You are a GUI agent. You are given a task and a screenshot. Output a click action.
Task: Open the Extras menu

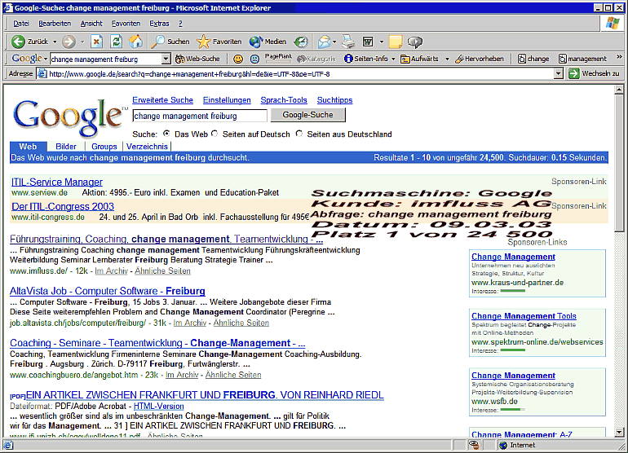[159, 24]
